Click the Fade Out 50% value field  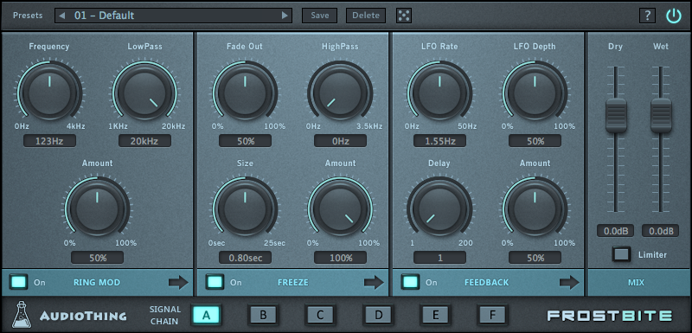click(246, 141)
